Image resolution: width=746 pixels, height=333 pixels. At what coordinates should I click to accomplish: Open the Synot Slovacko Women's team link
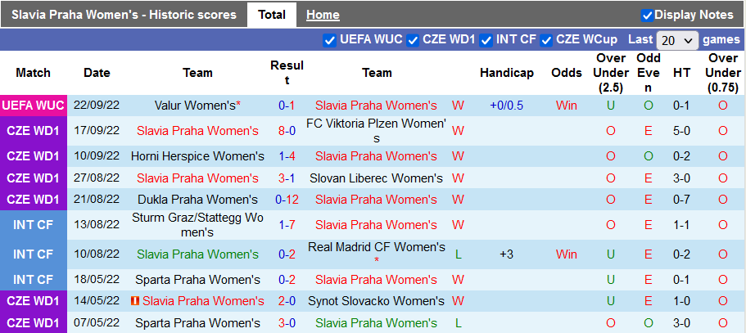376,302
